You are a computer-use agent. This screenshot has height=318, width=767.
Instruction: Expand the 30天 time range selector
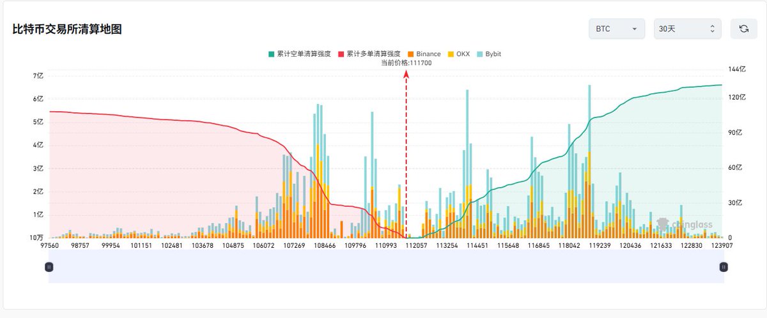point(687,29)
